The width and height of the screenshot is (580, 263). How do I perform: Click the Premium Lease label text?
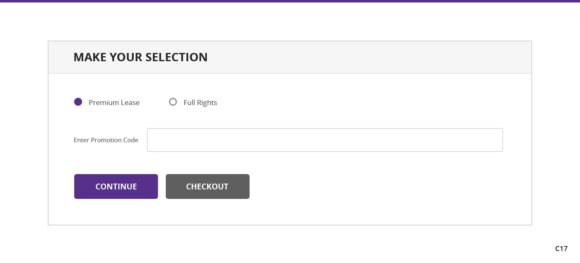pyautogui.click(x=114, y=103)
